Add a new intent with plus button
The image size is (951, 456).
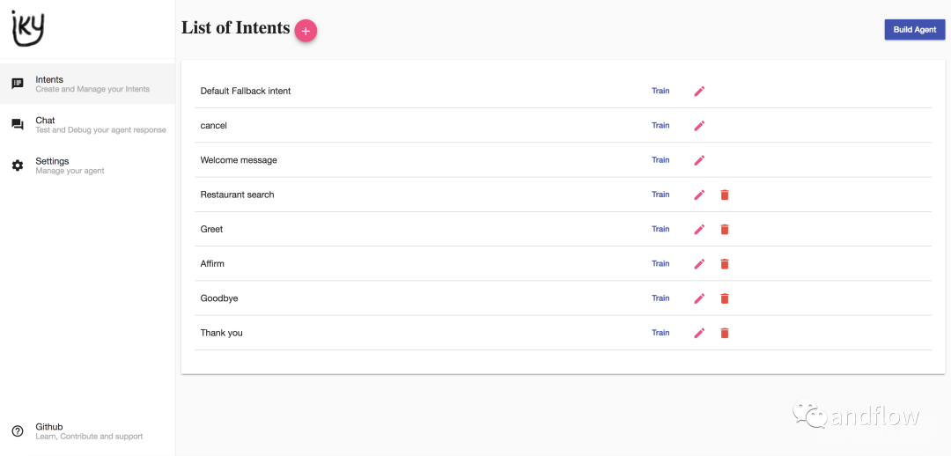(x=306, y=31)
